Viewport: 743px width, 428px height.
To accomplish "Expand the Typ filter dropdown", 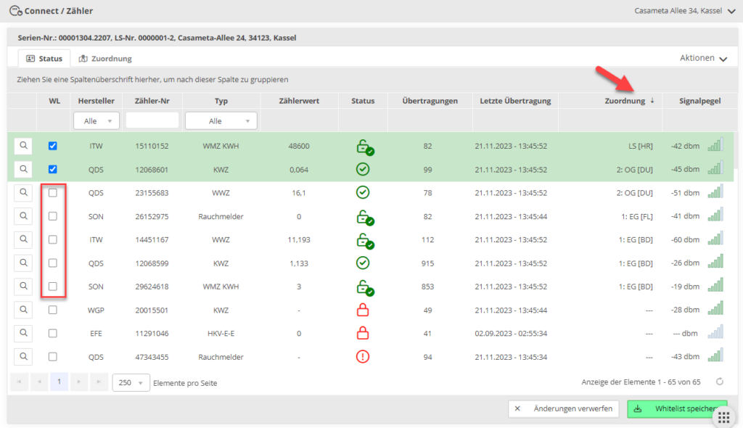I will pos(221,121).
